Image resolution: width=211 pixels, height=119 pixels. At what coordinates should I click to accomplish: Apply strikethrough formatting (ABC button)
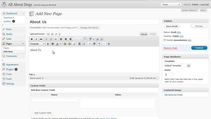(41, 39)
